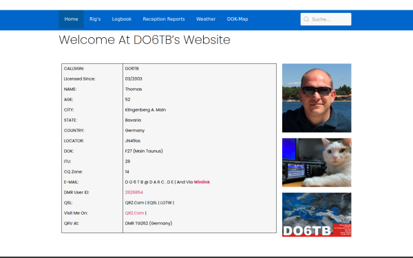Click the DMR User ID label
The height and width of the screenshot is (258, 413).
(76, 192)
